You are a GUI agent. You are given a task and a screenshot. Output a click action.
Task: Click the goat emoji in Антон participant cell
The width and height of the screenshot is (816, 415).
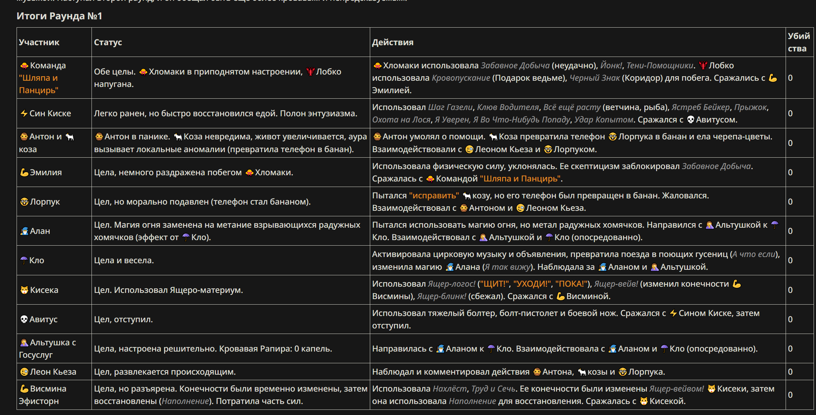70,137
